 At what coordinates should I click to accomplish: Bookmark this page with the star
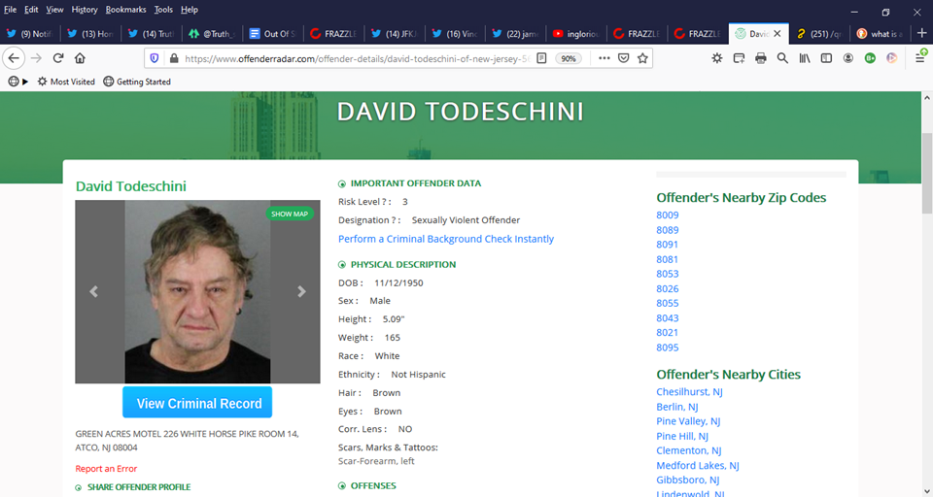[x=642, y=58]
